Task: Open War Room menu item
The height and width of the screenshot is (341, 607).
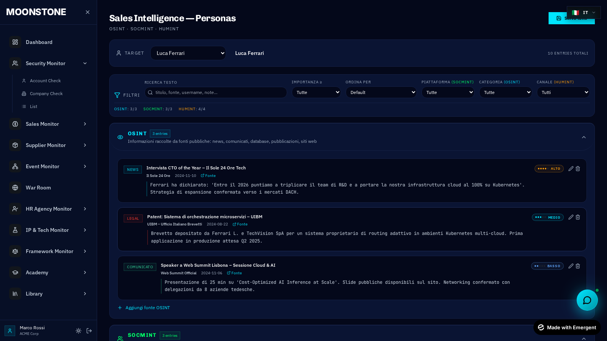Action: tap(49, 188)
